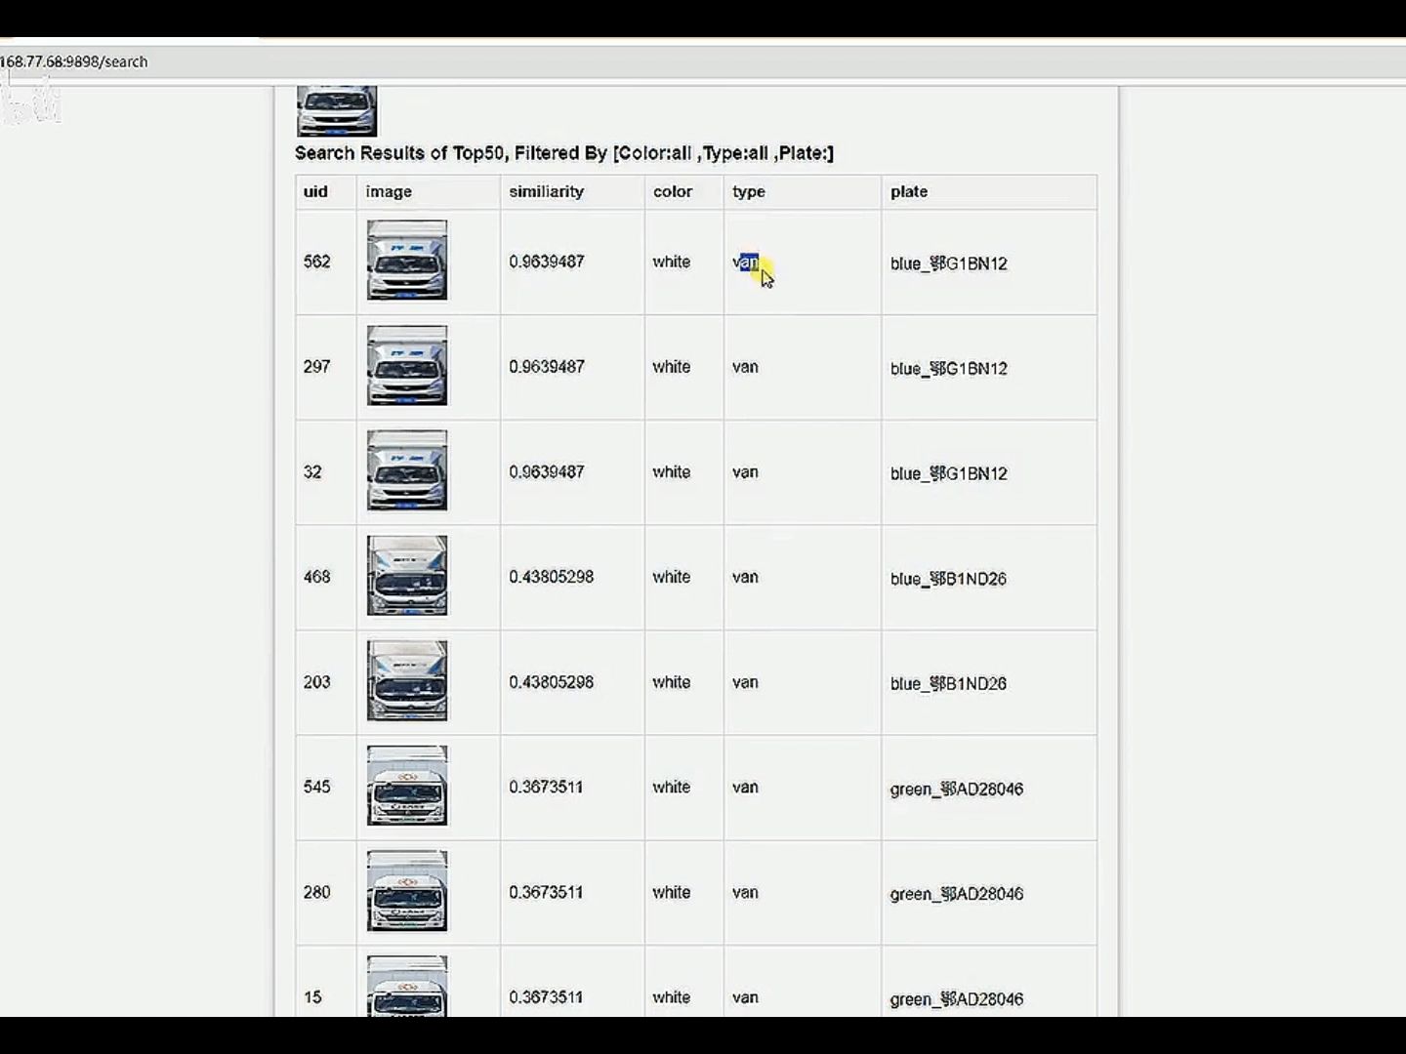The width and height of the screenshot is (1406, 1054).
Task: Click similarity 0.9639487 in row 297
Action: 547,367
